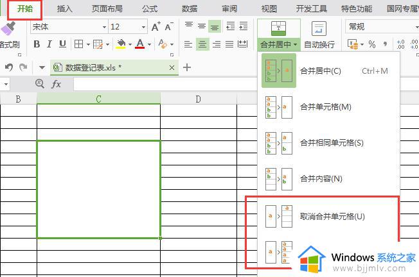419x277 pixels.
Task: Decrease indent icon
Action: click(230, 26)
